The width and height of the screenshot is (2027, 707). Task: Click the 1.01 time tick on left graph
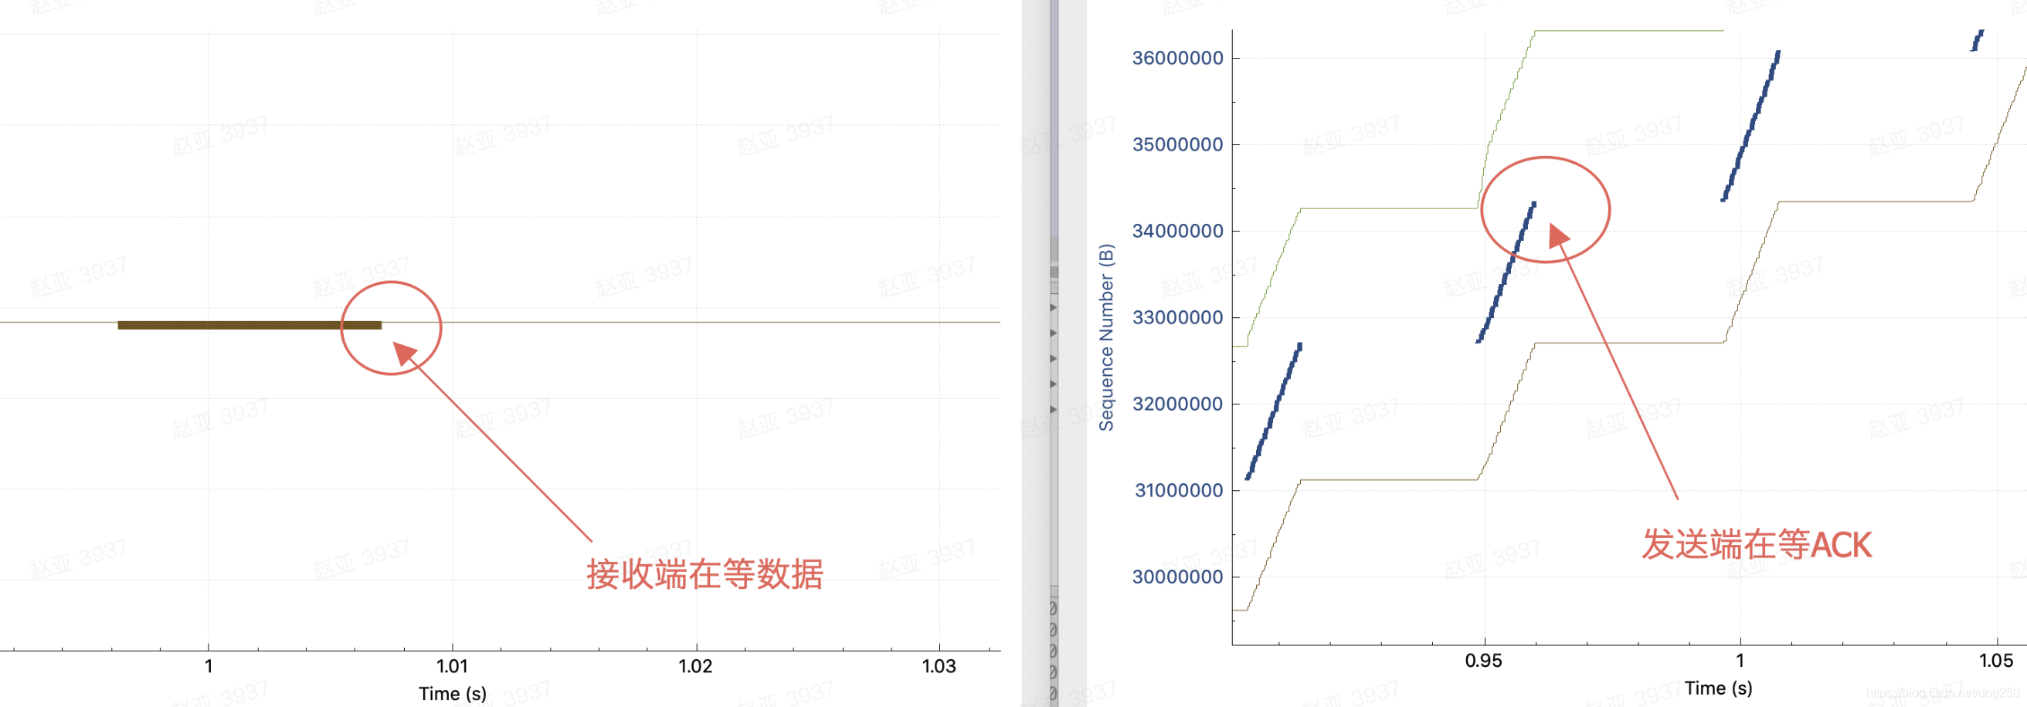(x=453, y=666)
